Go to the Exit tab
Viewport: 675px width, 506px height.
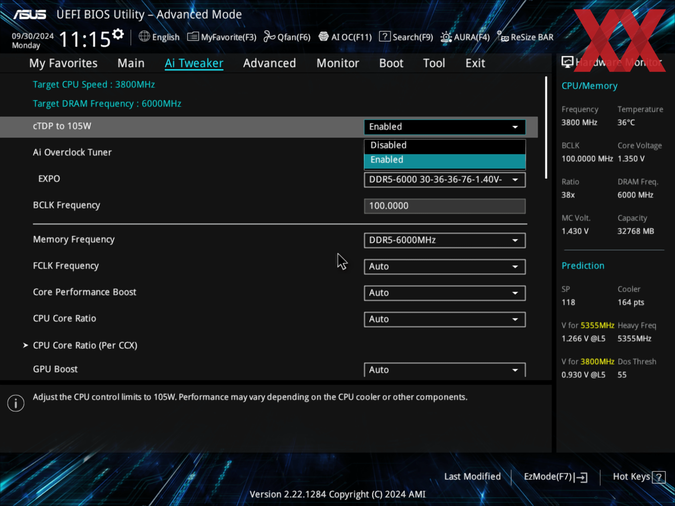tap(475, 63)
